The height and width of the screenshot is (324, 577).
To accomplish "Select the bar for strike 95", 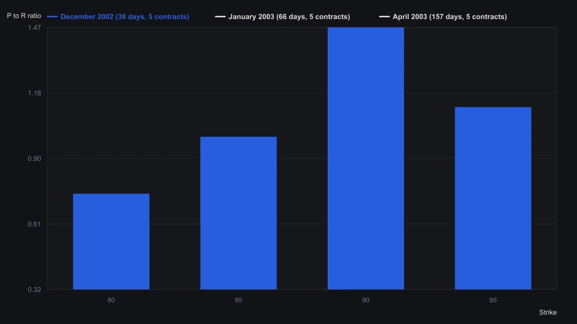I will 493,198.
